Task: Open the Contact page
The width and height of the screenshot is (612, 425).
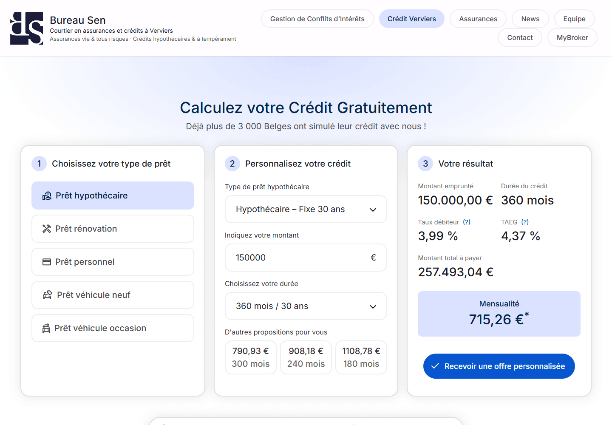Action: click(520, 37)
